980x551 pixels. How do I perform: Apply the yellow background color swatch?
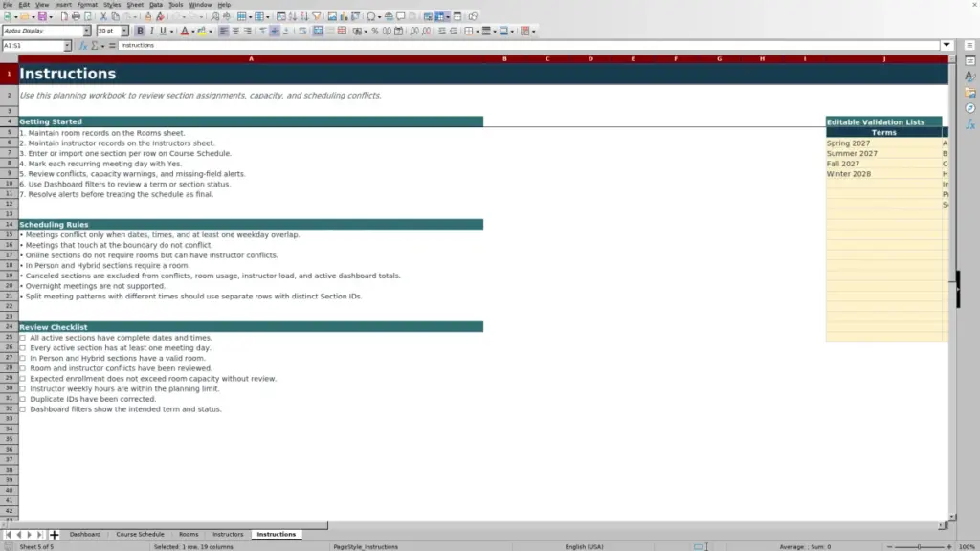[x=202, y=32]
